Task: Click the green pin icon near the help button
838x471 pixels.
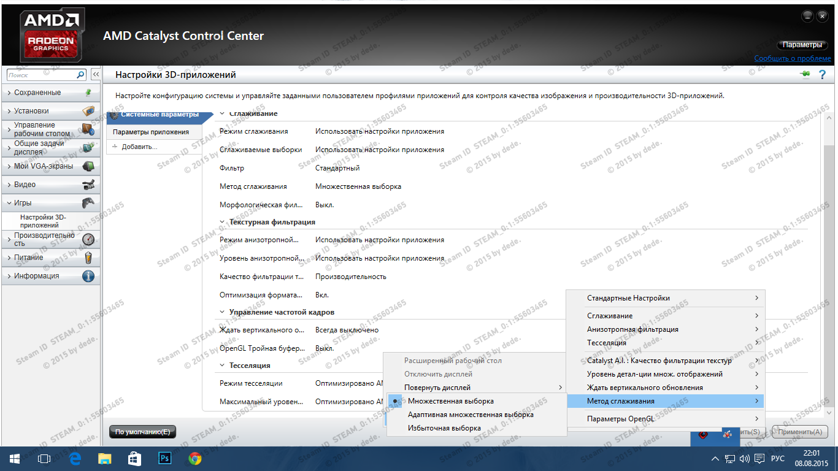Action: click(x=805, y=74)
